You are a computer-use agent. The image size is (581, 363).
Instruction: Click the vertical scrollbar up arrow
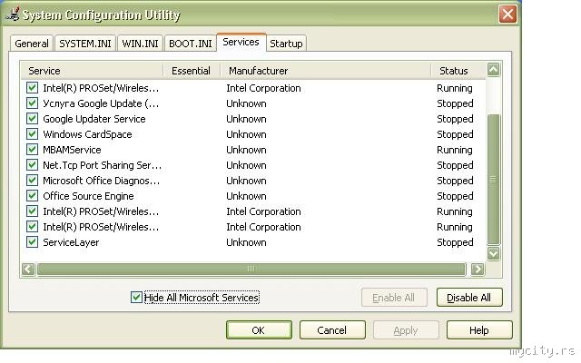(493, 69)
